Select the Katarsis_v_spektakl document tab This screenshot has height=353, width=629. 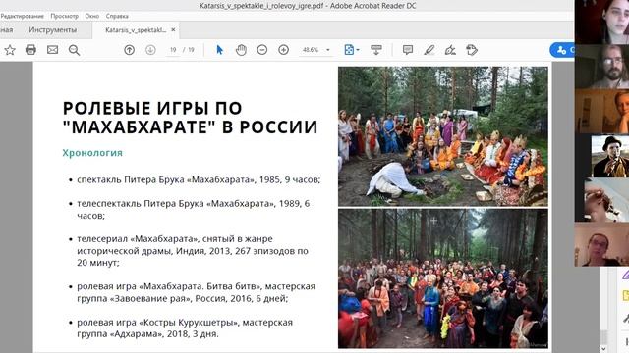tap(136, 30)
